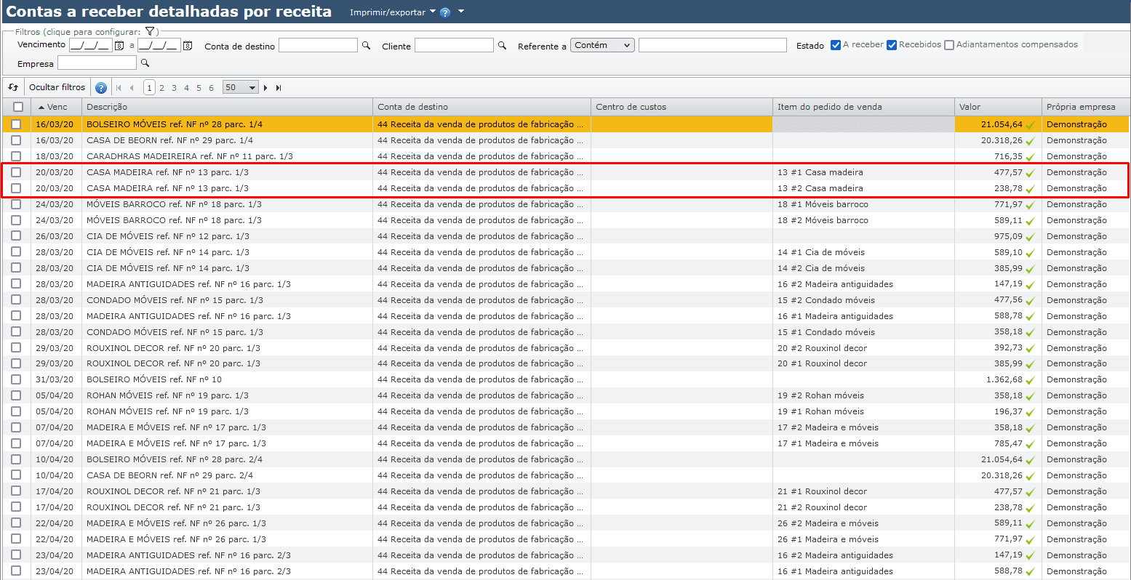Screen dimensions: 1131x580
Task: Go to page 3 of the list
Action: [x=174, y=88]
